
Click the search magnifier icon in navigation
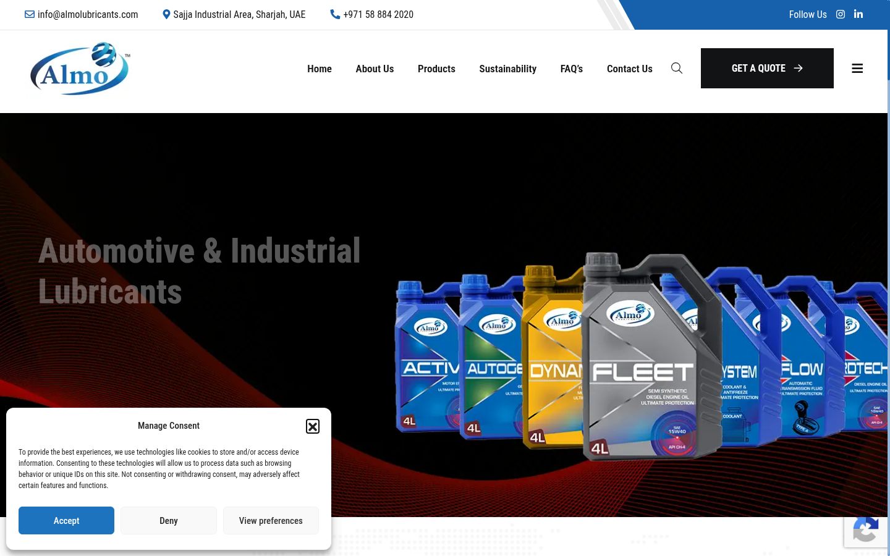[677, 68]
